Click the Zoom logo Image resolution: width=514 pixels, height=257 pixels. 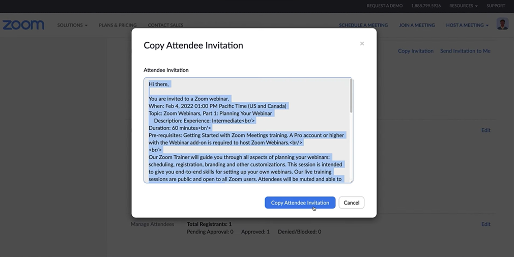[x=23, y=25]
